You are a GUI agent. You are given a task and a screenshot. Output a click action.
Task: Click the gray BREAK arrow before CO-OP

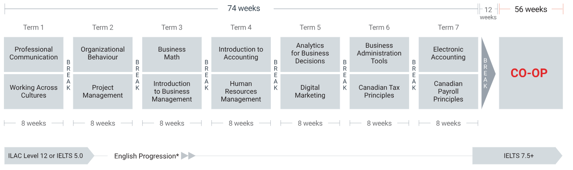point(488,73)
